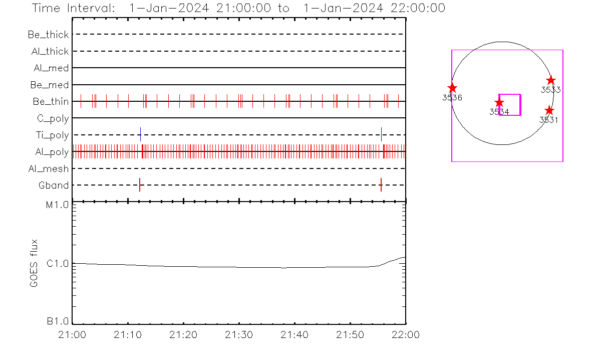Click the first red Gband marker near 21:12
Image resolution: width=601 pixels, height=351 pixels.
tap(140, 185)
